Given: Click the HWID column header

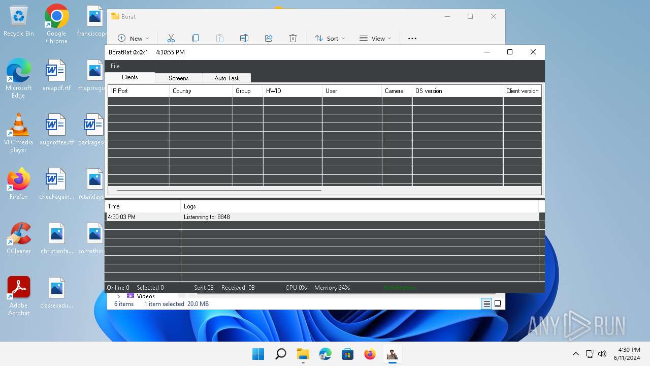Looking at the screenshot, I should (292, 91).
